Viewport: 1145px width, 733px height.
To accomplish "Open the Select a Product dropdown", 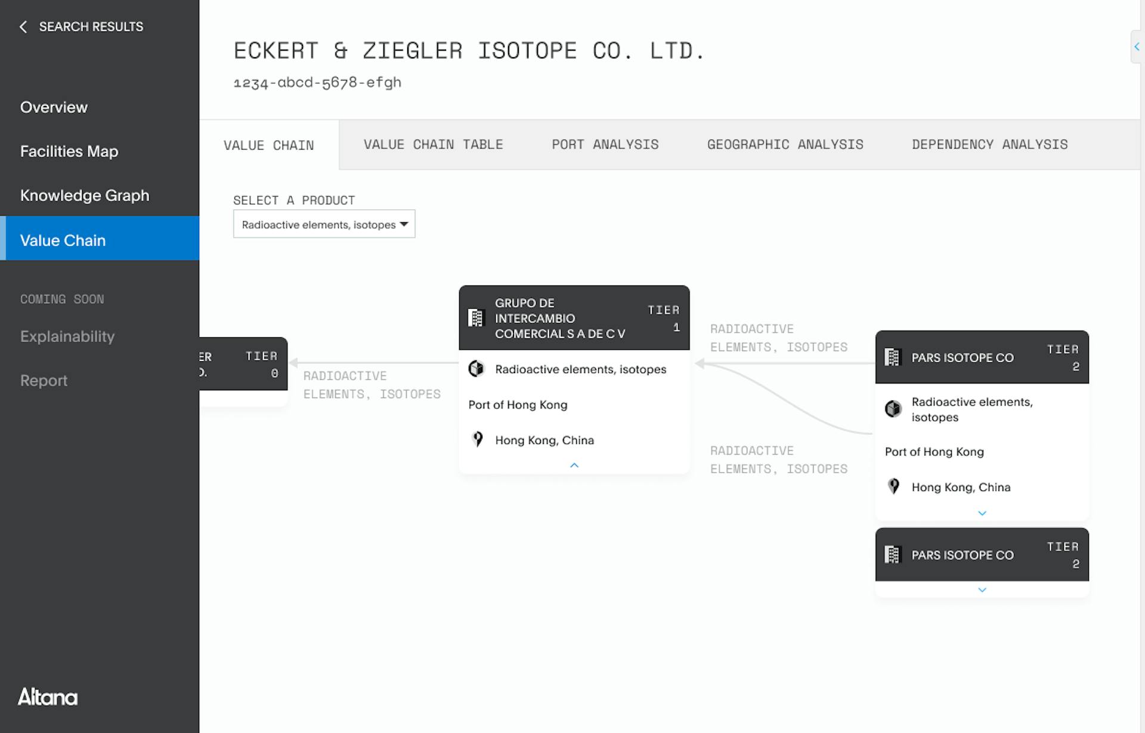I will coord(324,224).
